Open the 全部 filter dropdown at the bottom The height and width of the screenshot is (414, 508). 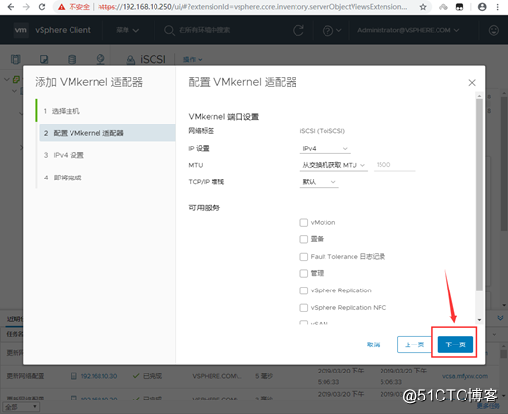pos(20,407)
